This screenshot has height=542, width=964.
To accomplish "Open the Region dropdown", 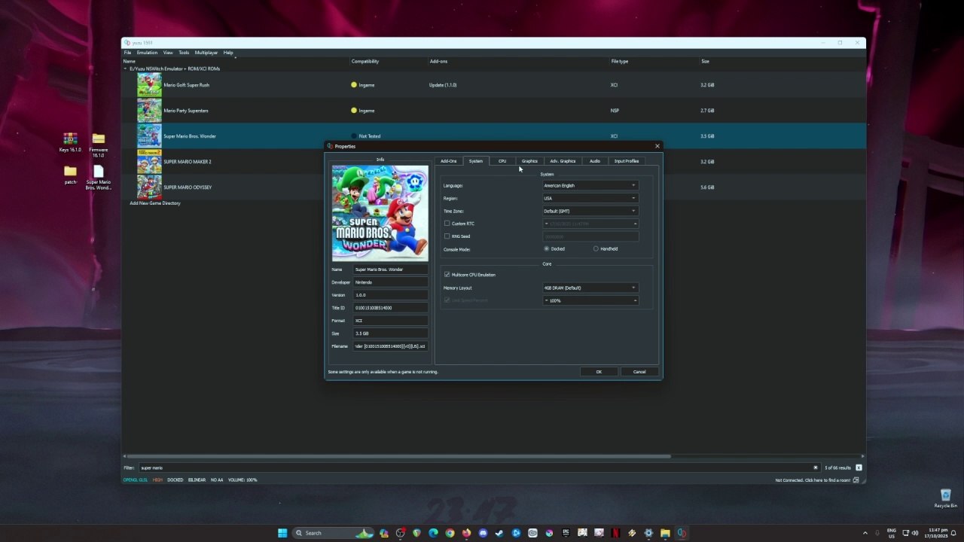I will point(590,198).
